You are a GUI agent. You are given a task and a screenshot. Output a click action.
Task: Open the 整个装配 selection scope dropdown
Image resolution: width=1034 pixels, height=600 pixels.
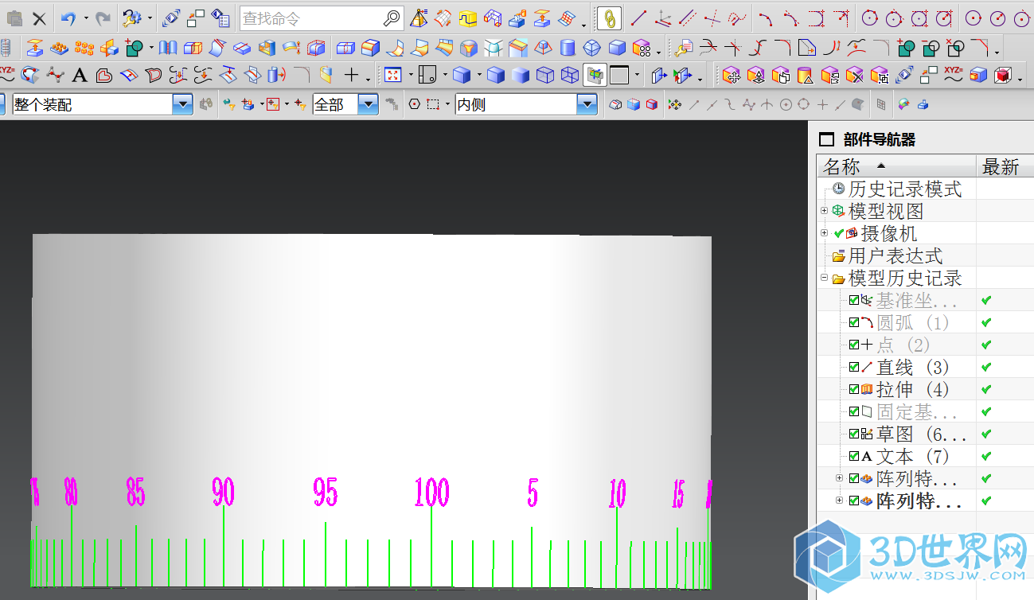182,104
